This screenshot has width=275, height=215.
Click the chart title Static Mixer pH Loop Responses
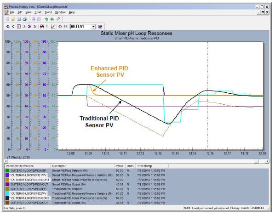[137, 33]
